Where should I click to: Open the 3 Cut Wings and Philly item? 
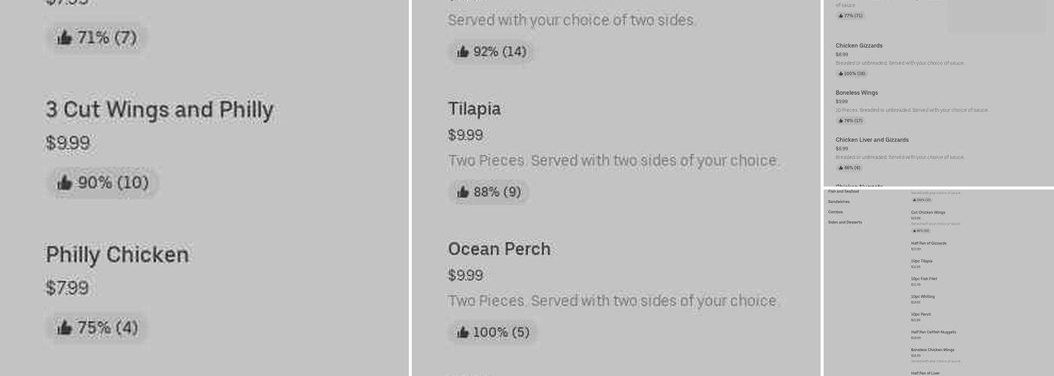click(159, 110)
